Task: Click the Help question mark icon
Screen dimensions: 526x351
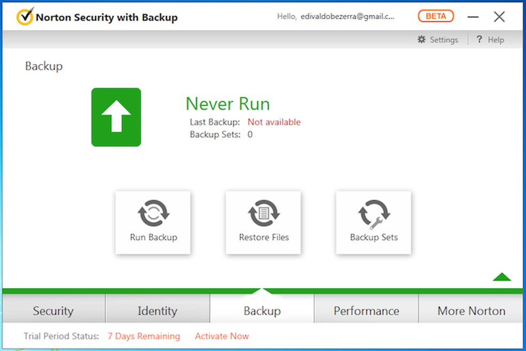Action: click(479, 39)
